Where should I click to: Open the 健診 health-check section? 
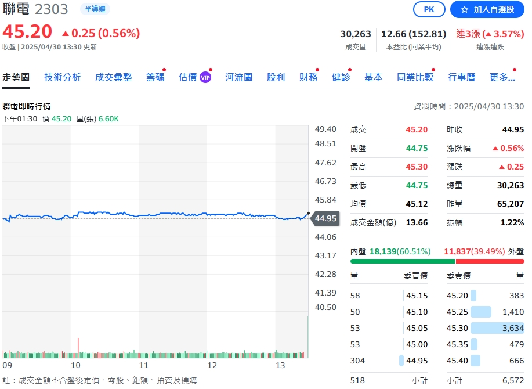(x=341, y=77)
